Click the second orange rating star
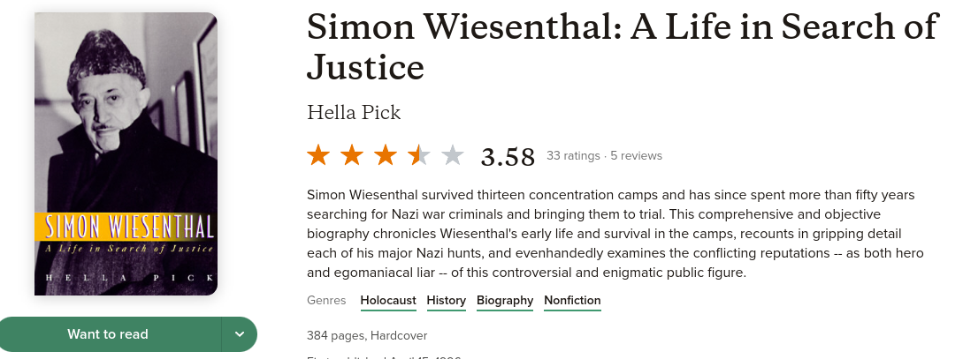 pos(352,156)
